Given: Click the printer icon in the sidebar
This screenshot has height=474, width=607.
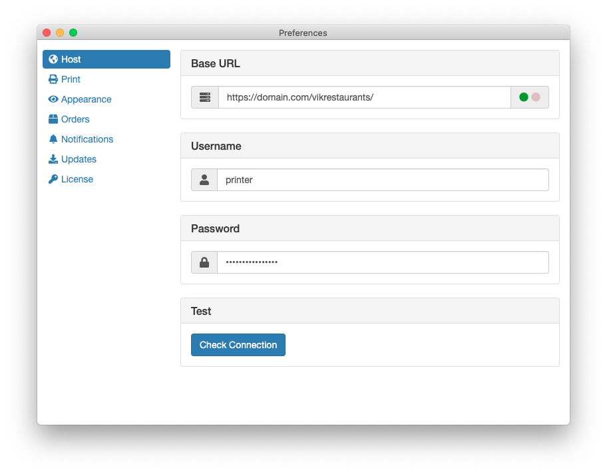Looking at the screenshot, I should [53, 79].
